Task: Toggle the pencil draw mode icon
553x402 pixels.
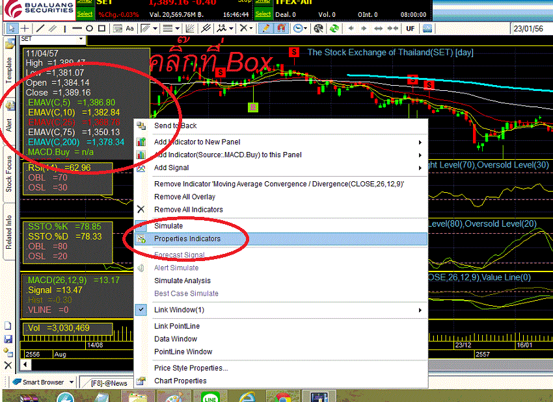Action: (x=265, y=29)
